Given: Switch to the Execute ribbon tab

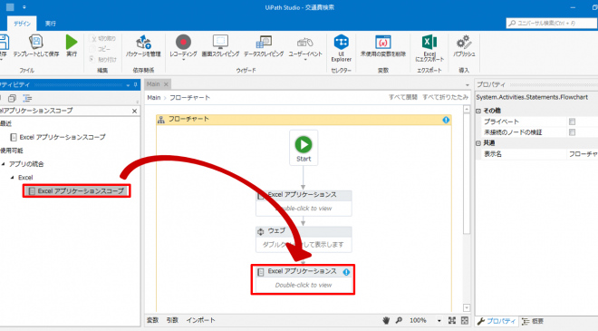Looking at the screenshot, I should click(x=51, y=24).
